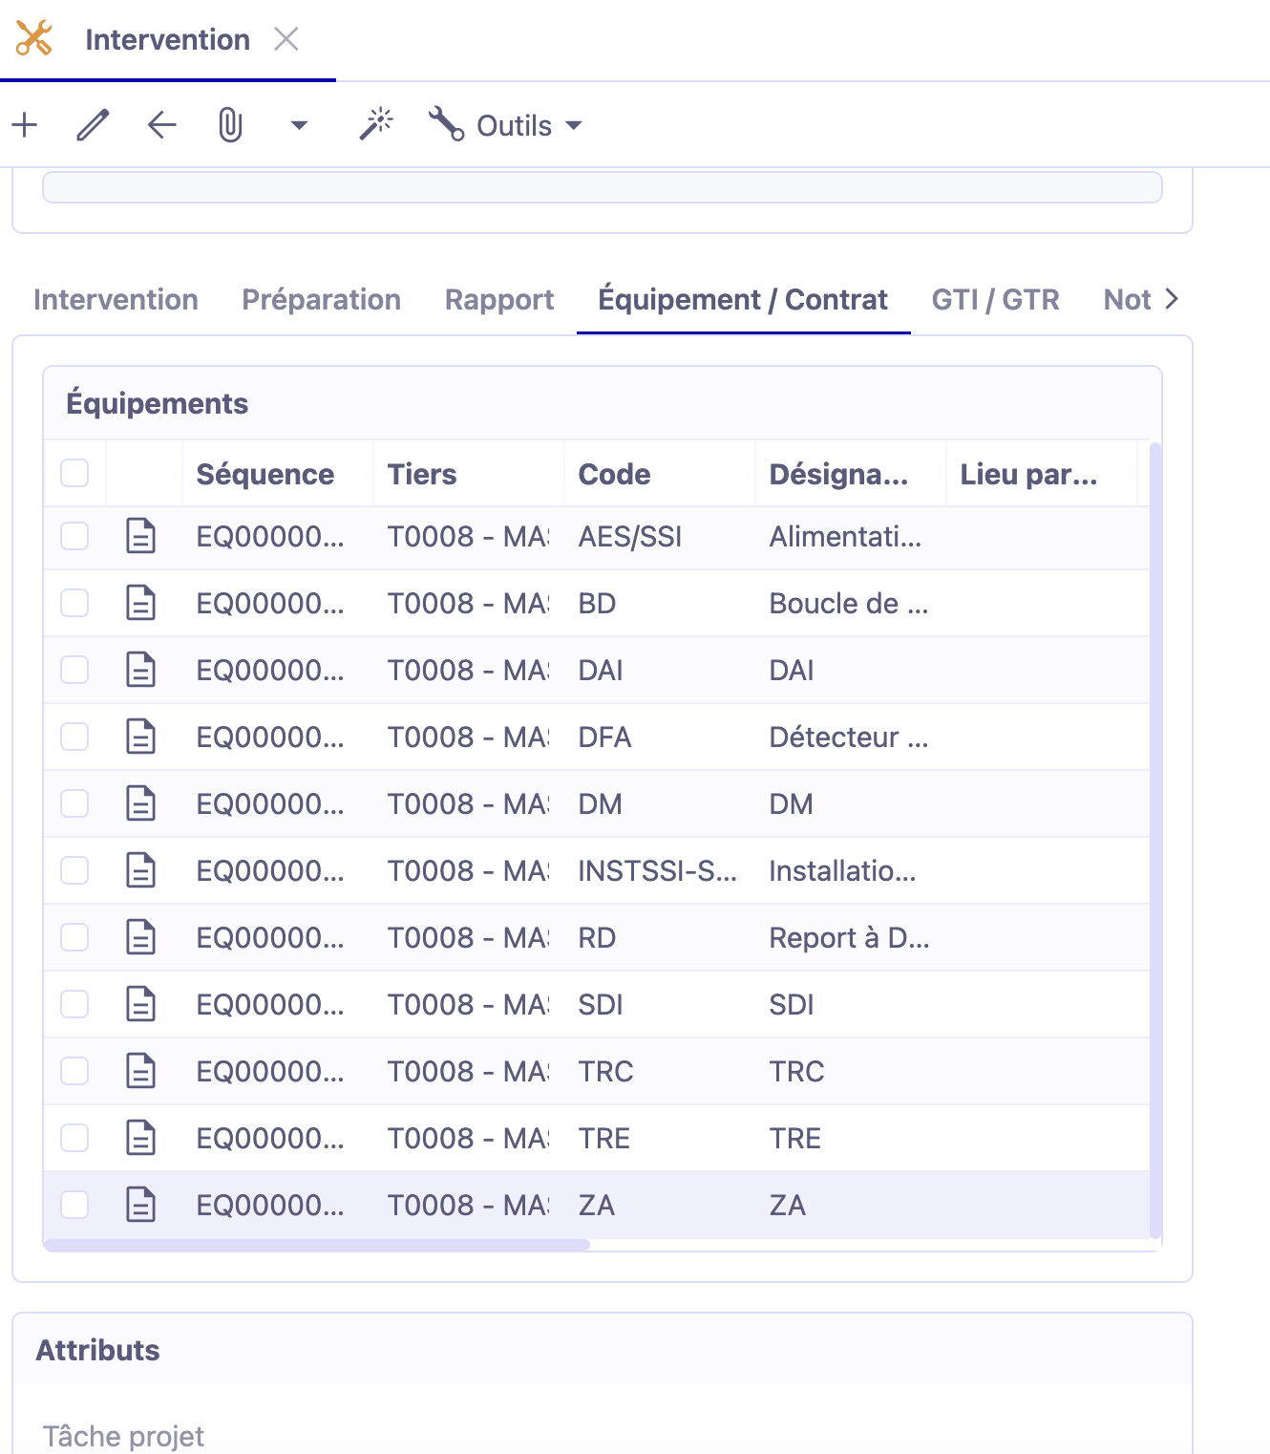Open the Rapport tab
1270x1454 pixels.
(x=499, y=299)
